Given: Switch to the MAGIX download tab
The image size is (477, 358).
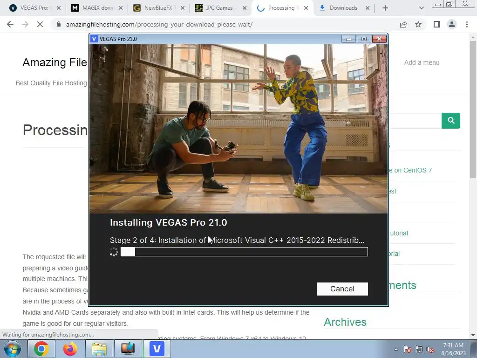Looking at the screenshot, I should tap(97, 8).
